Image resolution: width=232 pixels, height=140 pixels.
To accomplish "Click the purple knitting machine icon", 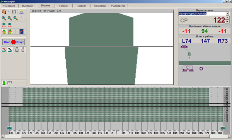I will click(188, 69).
